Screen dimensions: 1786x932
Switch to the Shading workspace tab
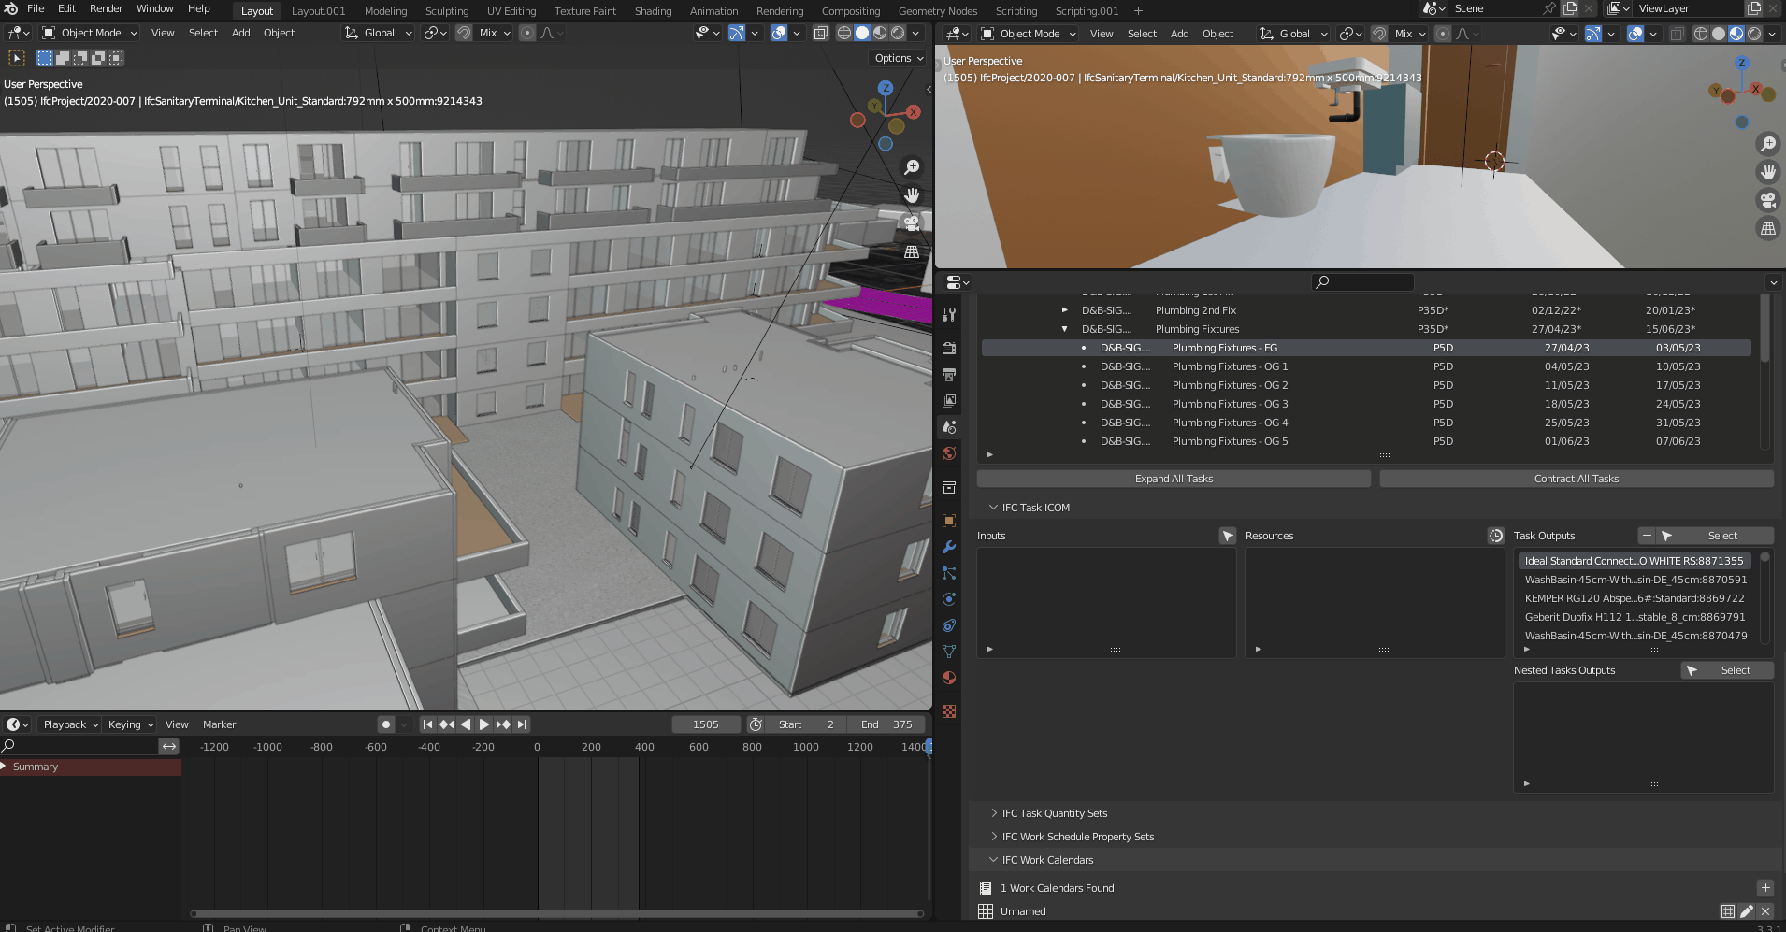pyautogui.click(x=653, y=11)
